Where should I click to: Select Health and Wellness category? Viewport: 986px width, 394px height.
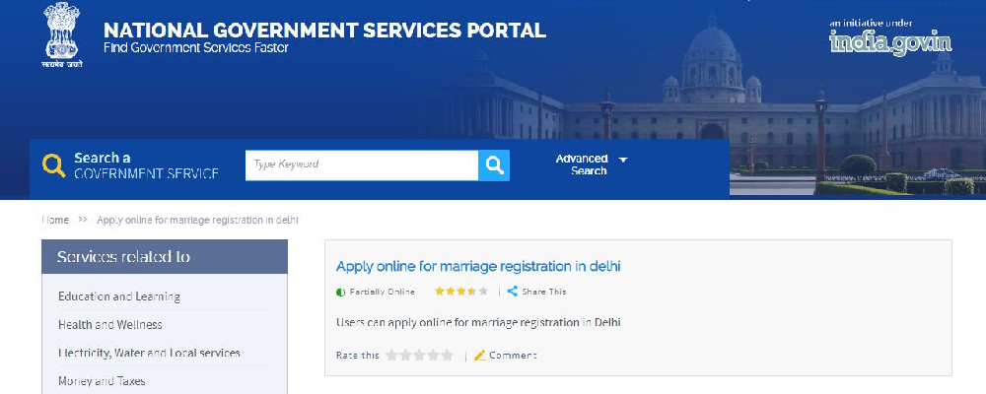(110, 324)
